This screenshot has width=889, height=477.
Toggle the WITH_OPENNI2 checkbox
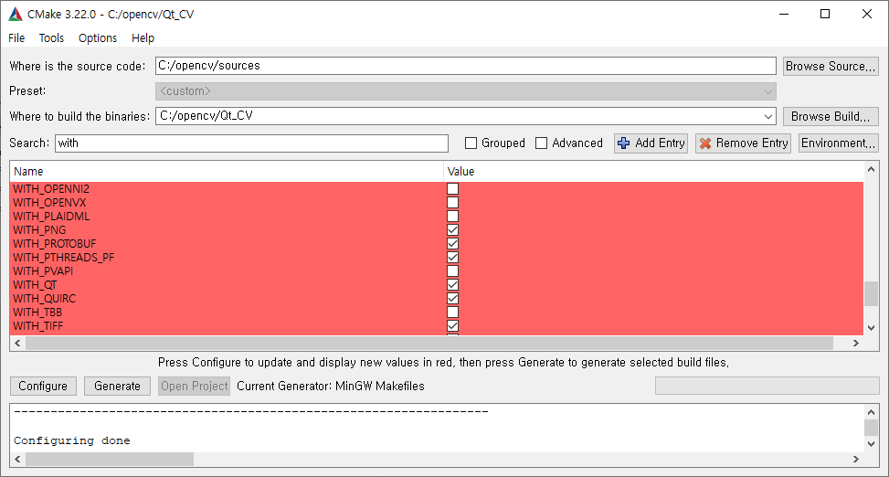[x=452, y=189]
